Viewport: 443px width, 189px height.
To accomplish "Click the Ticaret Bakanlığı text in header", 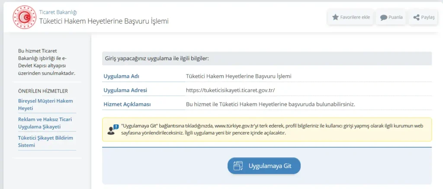I will click(x=58, y=12).
